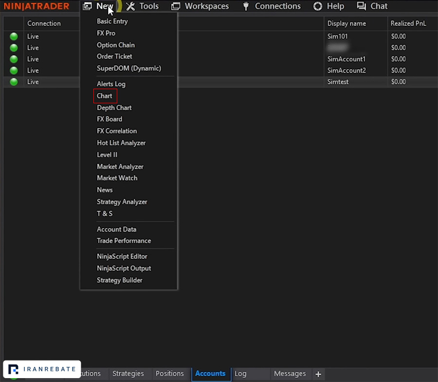Select the Simtest account row
The image size is (438, 382).
(220, 82)
